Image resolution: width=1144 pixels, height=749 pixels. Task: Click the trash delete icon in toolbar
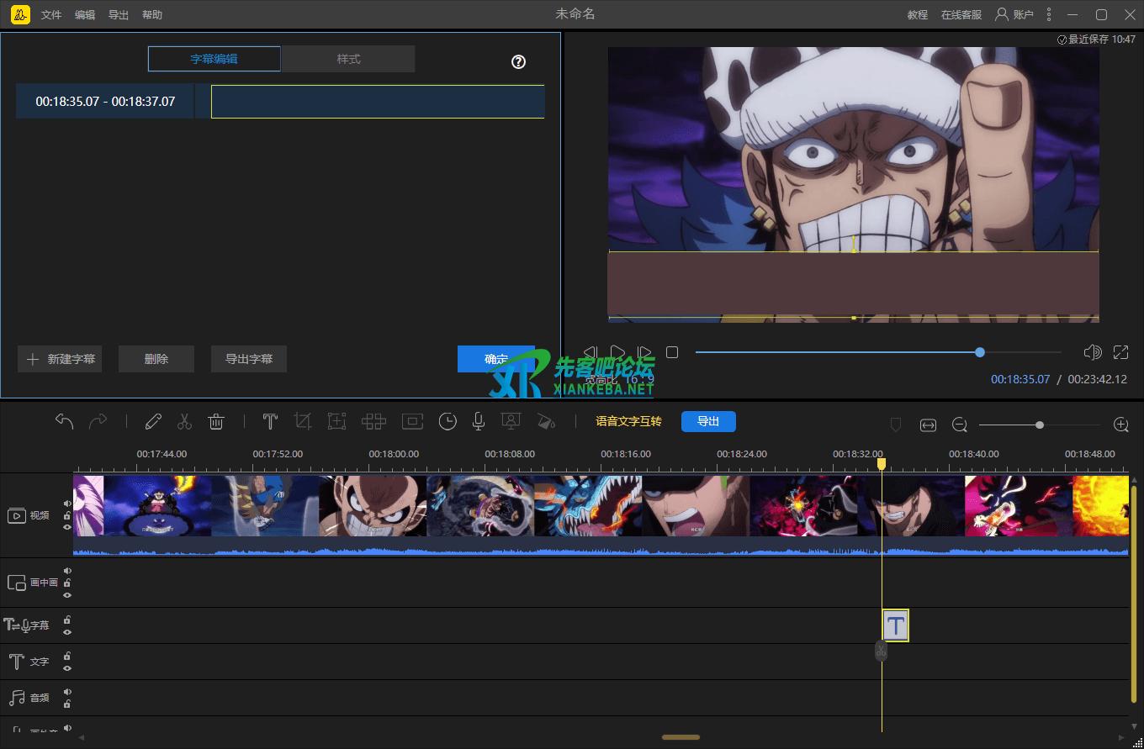coord(216,422)
